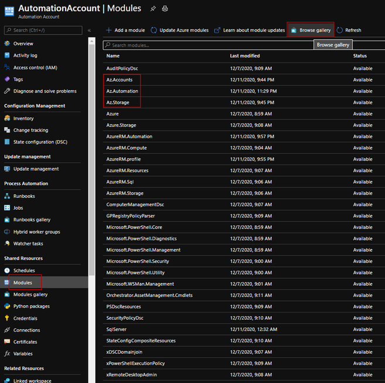
Task: Click the Credentials key icon
Action: coord(7,318)
